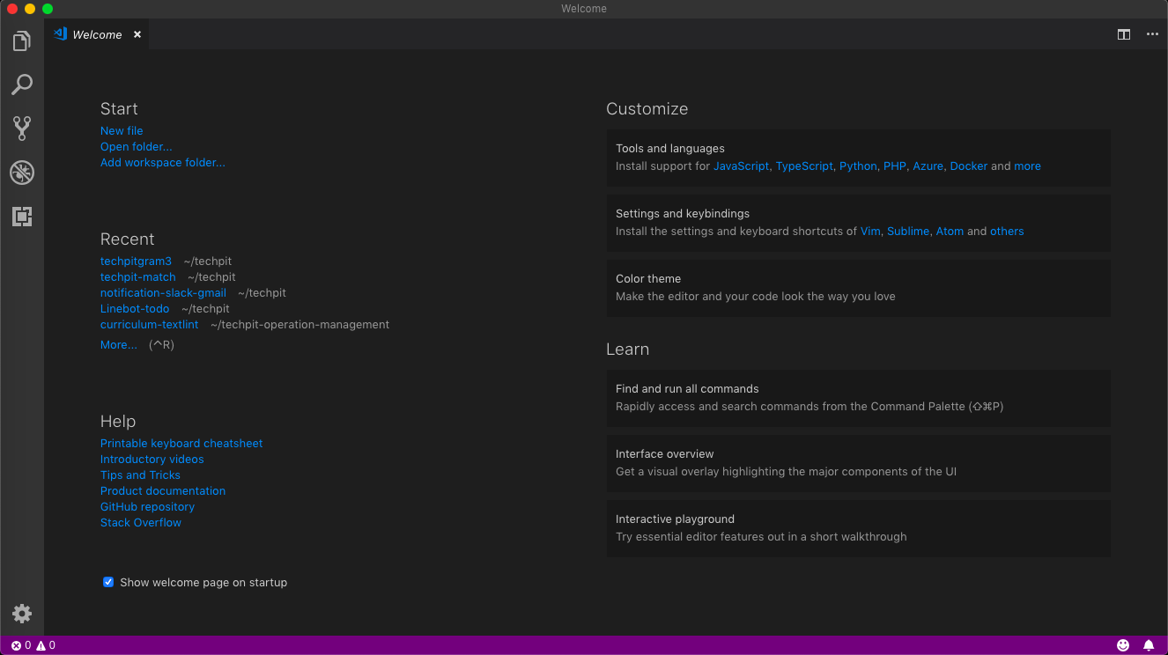Open the More Actions ellipsis menu
The image size is (1168, 655).
[x=1152, y=34]
